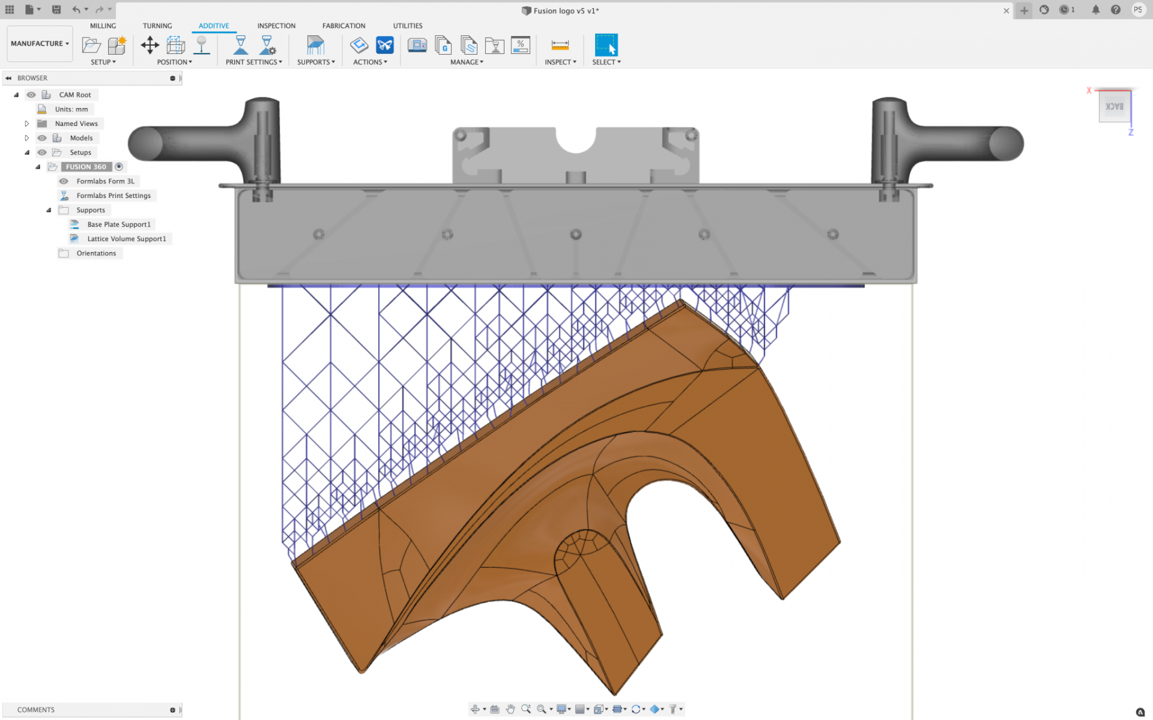1153x720 pixels.
Task: Open the Comments panel at bottom left
Action: click(36, 709)
